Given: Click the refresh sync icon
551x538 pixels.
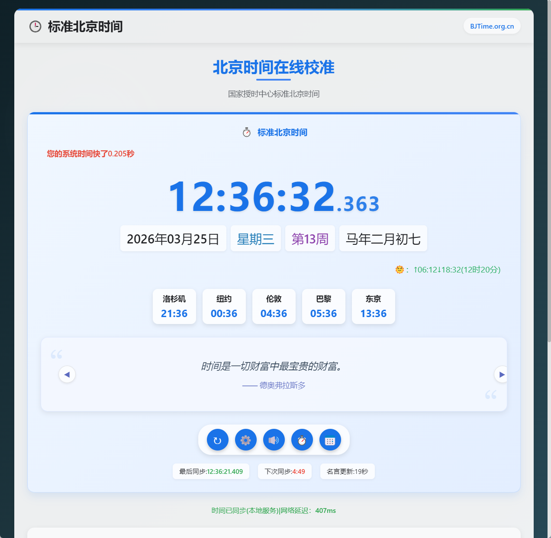Looking at the screenshot, I should 217,440.
